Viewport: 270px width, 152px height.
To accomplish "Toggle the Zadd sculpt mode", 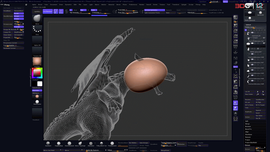I will 94,10.
